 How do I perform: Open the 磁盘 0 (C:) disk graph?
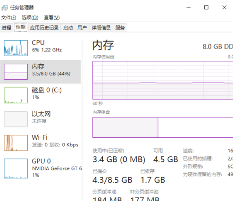point(16,95)
